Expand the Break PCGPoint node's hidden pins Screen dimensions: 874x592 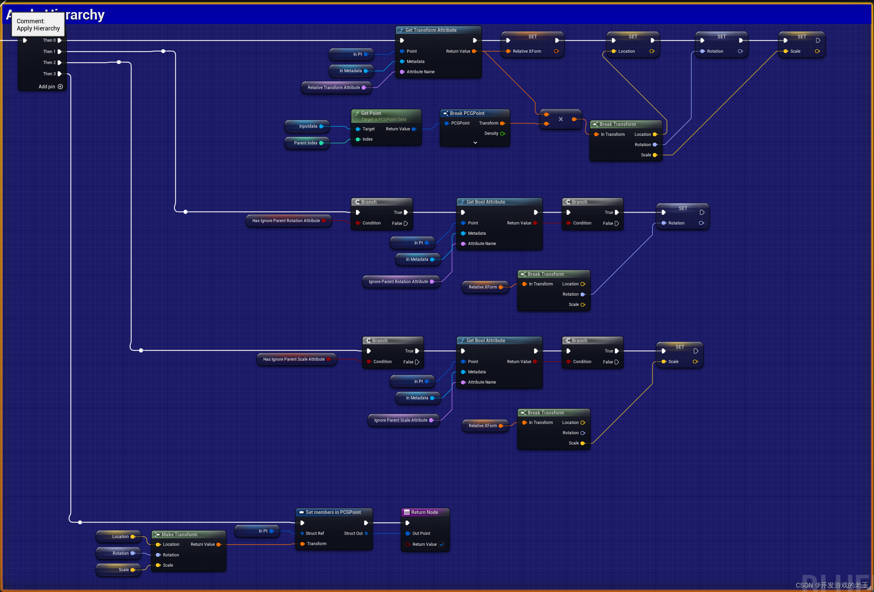tap(475, 142)
